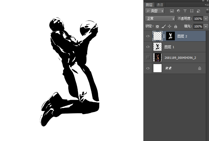
Task: Select 图层 1 layer thumbnail
Action: coord(158,47)
